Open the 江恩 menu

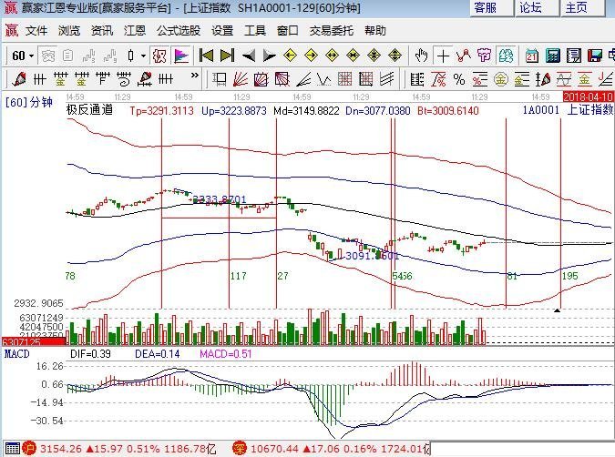tap(135, 31)
